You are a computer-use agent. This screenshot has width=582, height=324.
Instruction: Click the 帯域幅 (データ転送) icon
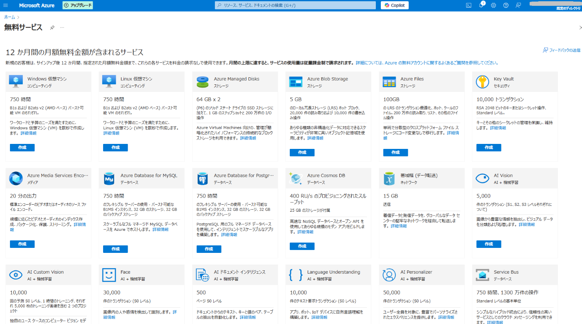pos(389,178)
